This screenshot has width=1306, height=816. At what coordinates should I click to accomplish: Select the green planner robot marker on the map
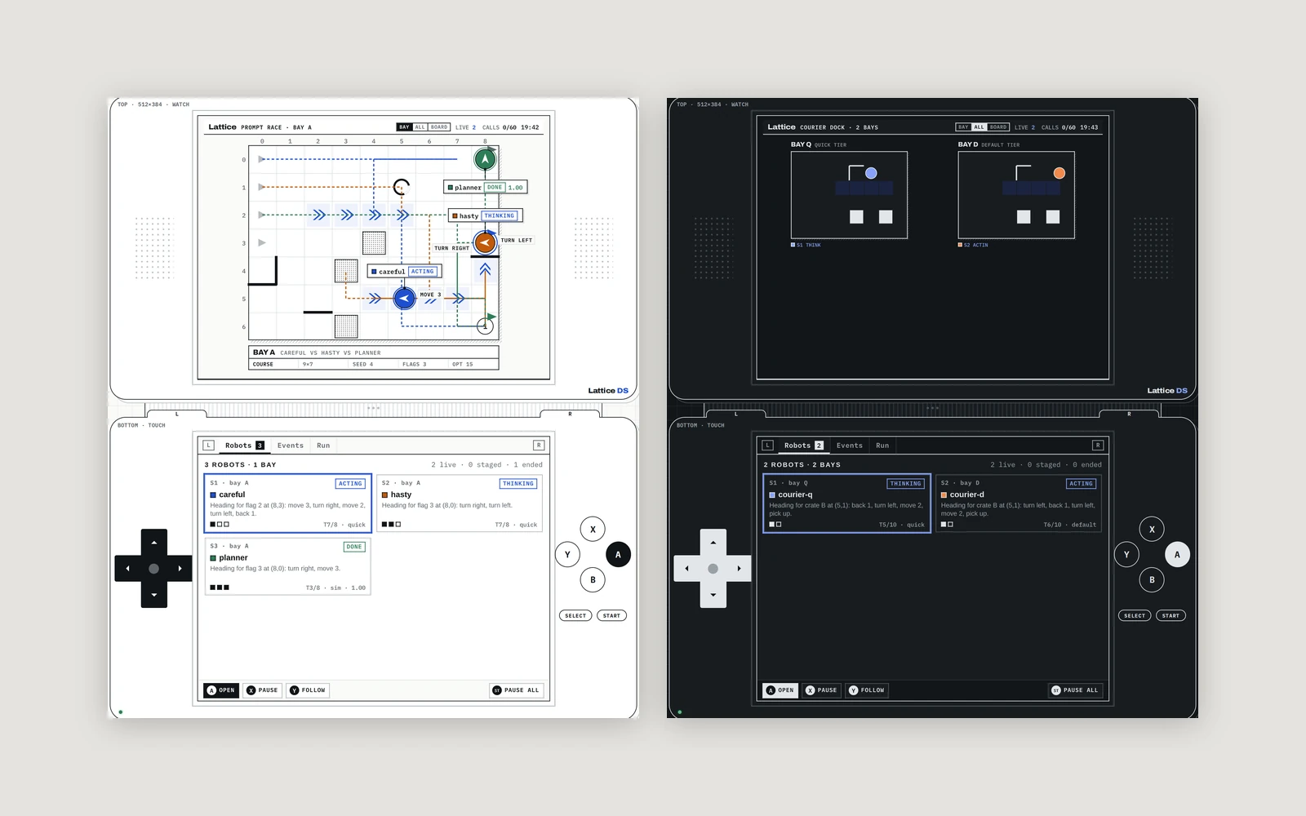tap(485, 159)
